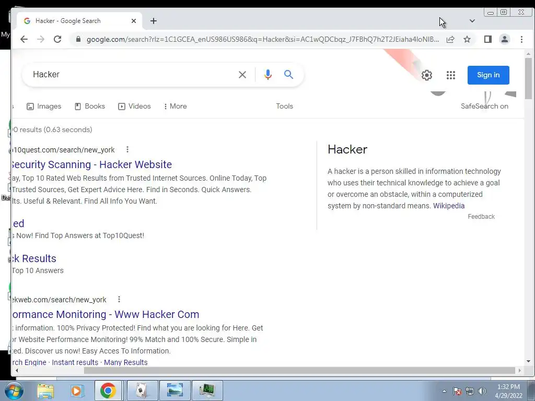Click the Chrome taskbar icon
Screen dimensions: 535x401
tap(108, 391)
